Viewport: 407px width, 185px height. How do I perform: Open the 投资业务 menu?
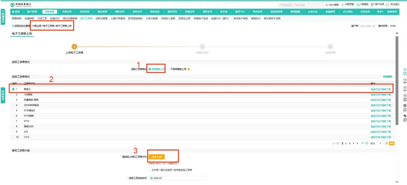85,12
